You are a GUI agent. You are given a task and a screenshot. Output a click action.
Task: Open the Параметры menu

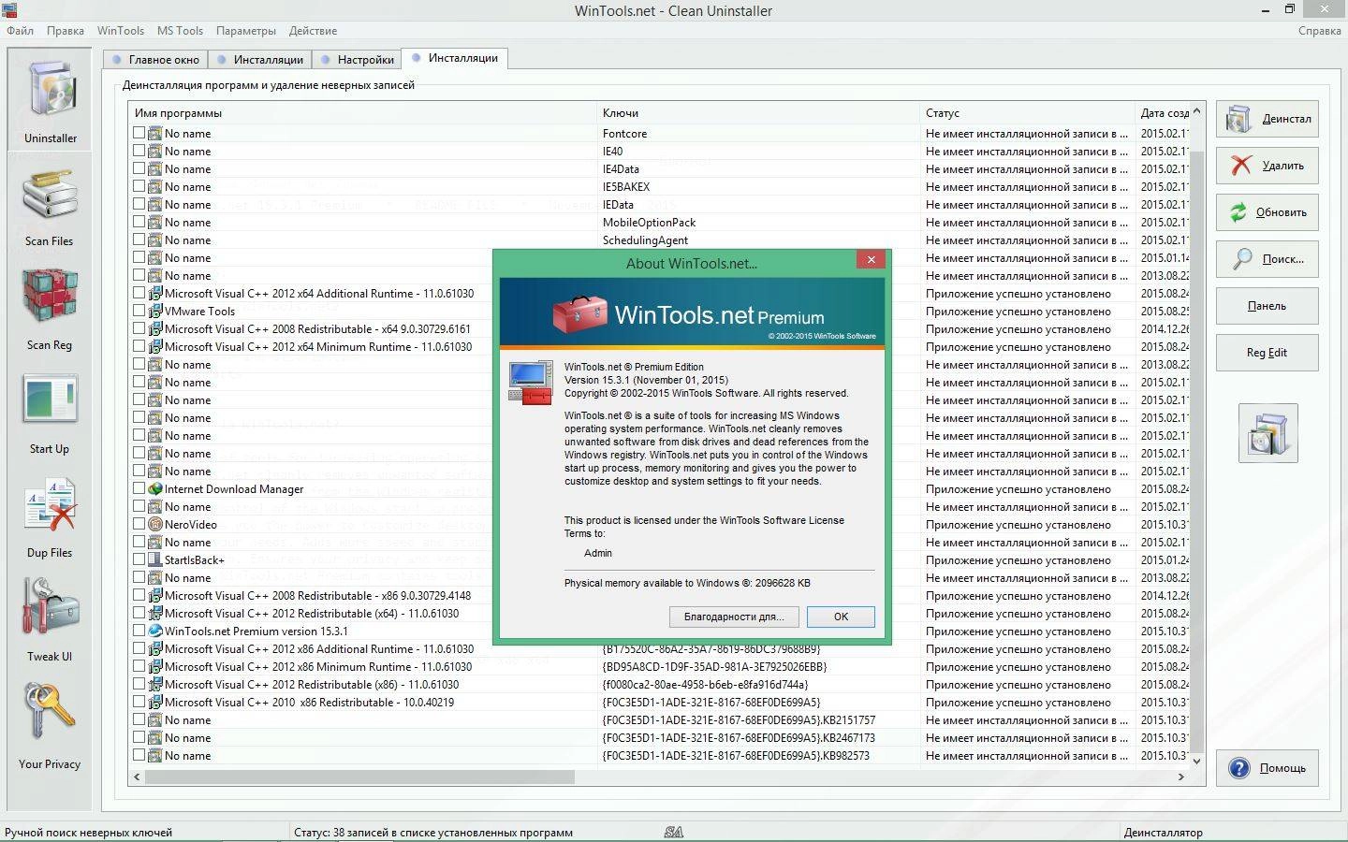point(246,31)
